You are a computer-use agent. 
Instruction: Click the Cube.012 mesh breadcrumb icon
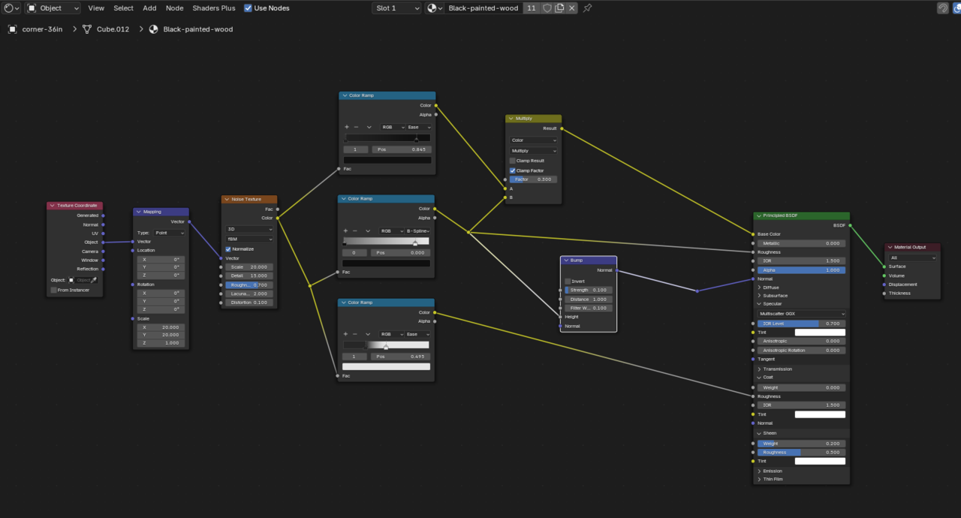pyautogui.click(x=87, y=29)
